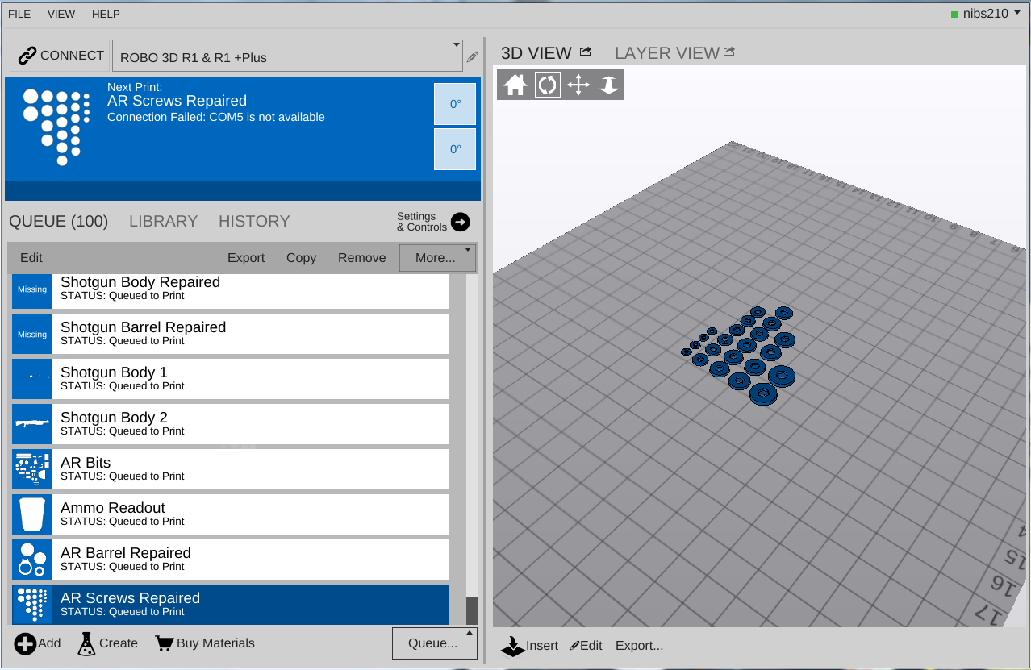Click the Add plus icon
This screenshot has height=670, width=1031.
pyautogui.click(x=25, y=643)
